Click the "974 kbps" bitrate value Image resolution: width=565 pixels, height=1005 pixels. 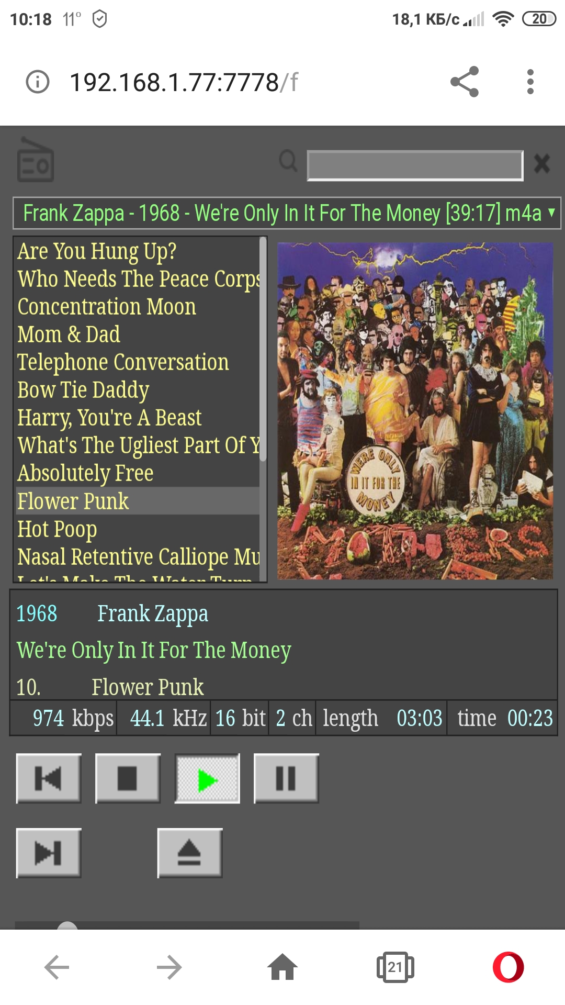(73, 718)
